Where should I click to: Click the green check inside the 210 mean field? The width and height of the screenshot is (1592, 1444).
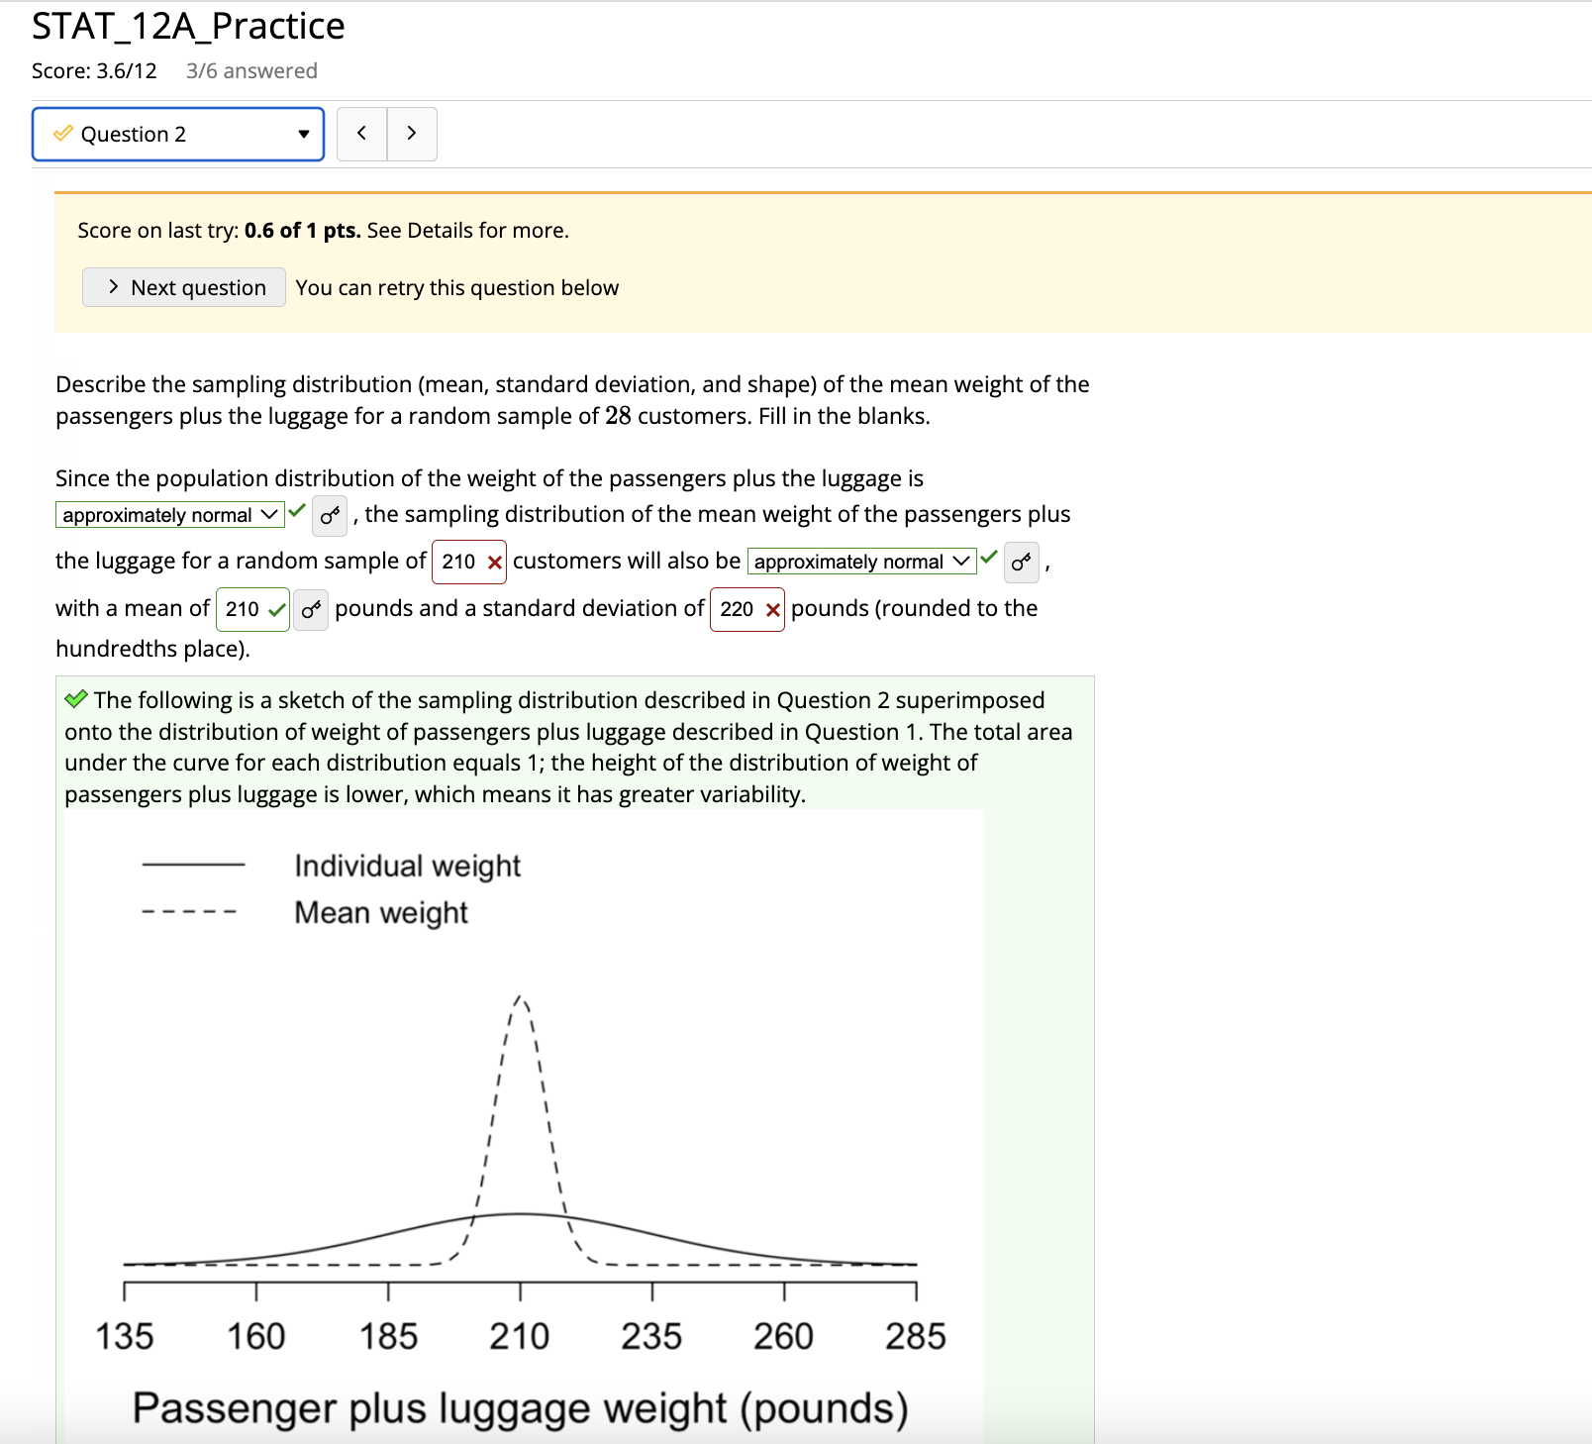(275, 610)
